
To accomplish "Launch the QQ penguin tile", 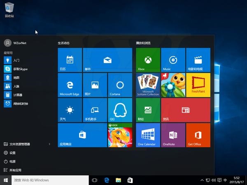I will pyautogui.click(x=120, y=110).
